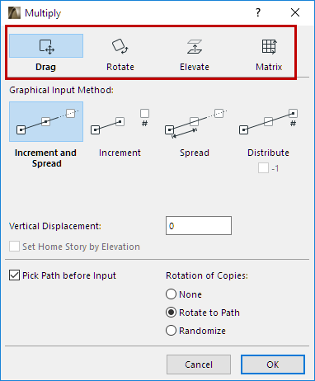Select None for Rotation of Copies

[x=171, y=294]
